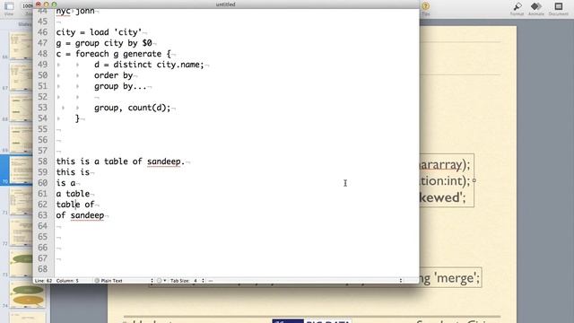
Task: Click the "order by" line in editor
Action: tap(114, 75)
